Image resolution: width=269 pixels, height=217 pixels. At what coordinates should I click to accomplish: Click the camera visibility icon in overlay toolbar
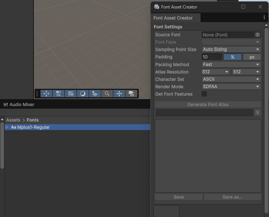[x=131, y=94]
